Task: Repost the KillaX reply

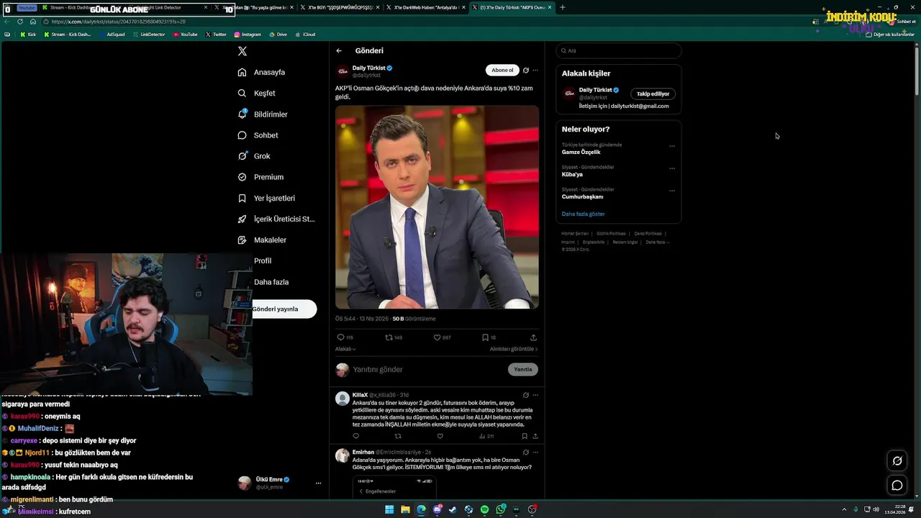Action: point(398,436)
